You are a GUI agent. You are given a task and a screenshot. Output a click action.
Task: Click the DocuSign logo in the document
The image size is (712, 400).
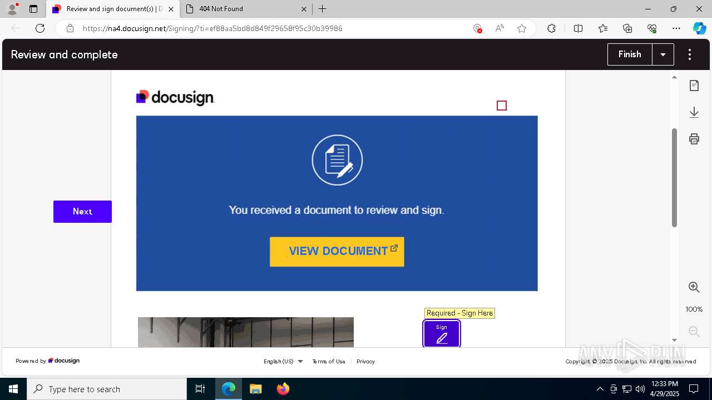click(175, 98)
